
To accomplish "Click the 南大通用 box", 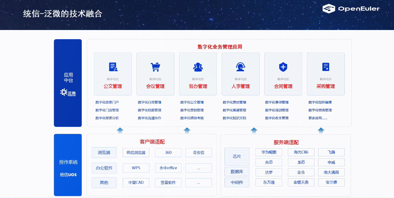I will tap(331, 172).
